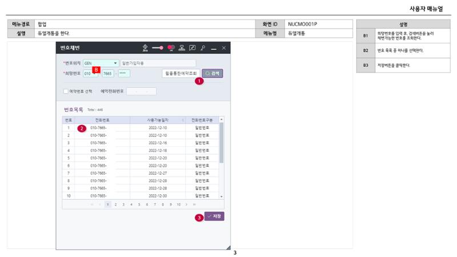Select row 10 dated 2022-12-30
This screenshot has height=257, width=457.
pos(141,195)
